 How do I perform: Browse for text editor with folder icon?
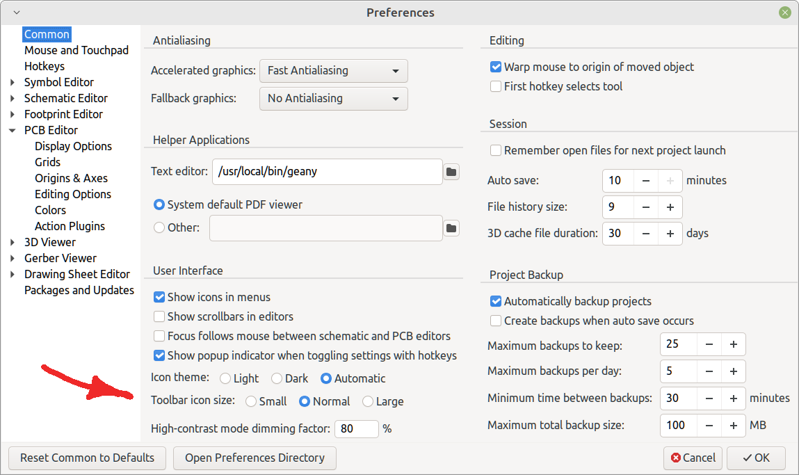[451, 172]
